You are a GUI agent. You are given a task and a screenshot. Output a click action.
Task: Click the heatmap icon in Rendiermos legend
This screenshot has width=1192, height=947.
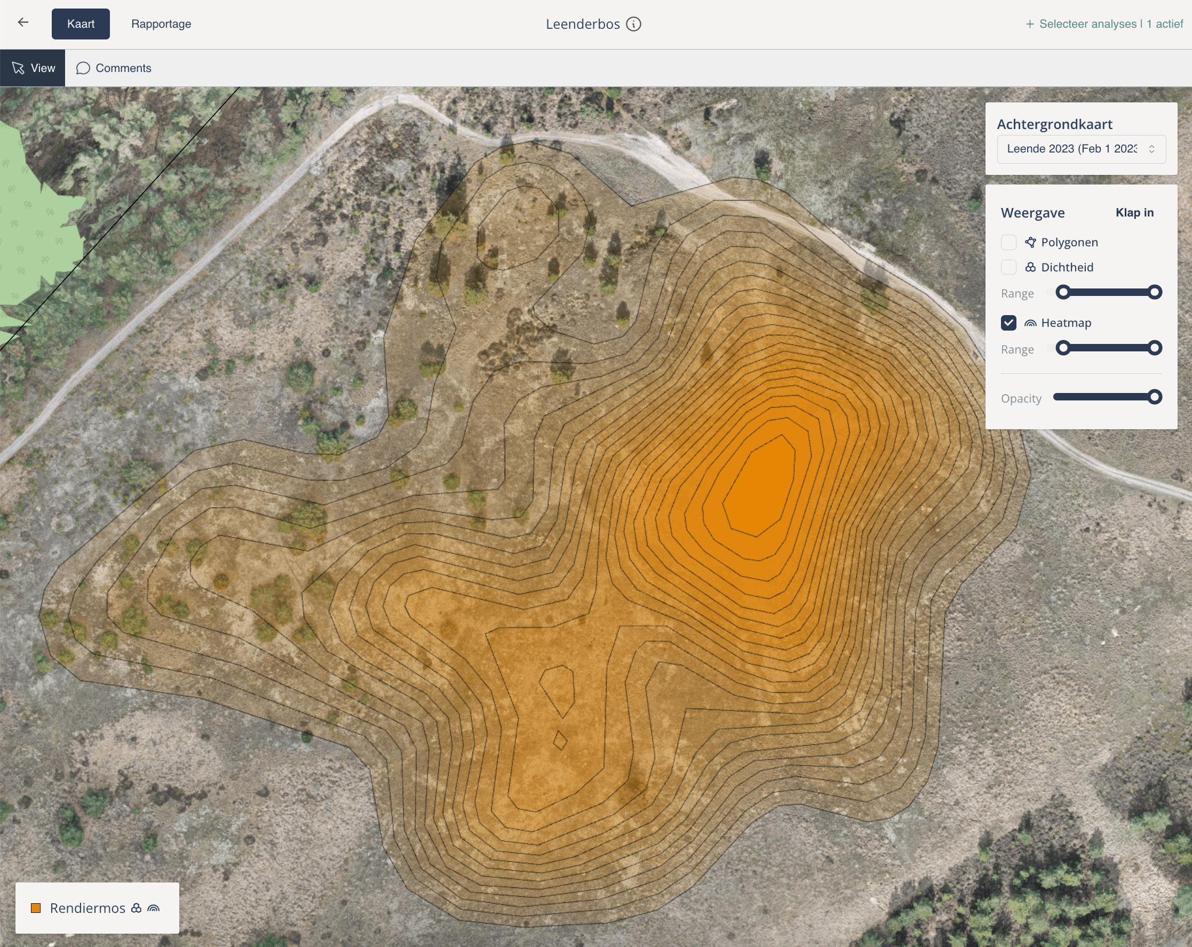pyautogui.click(x=154, y=908)
